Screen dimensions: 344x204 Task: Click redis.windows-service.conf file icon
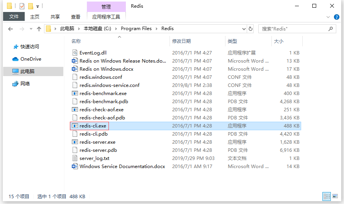tap(75, 85)
